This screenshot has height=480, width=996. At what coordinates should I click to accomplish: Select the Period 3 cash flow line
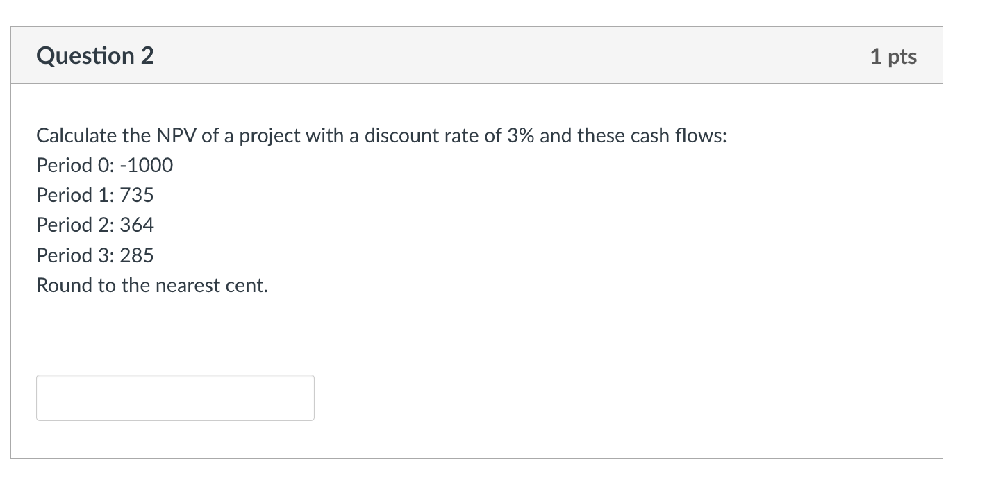coord(94,255)
